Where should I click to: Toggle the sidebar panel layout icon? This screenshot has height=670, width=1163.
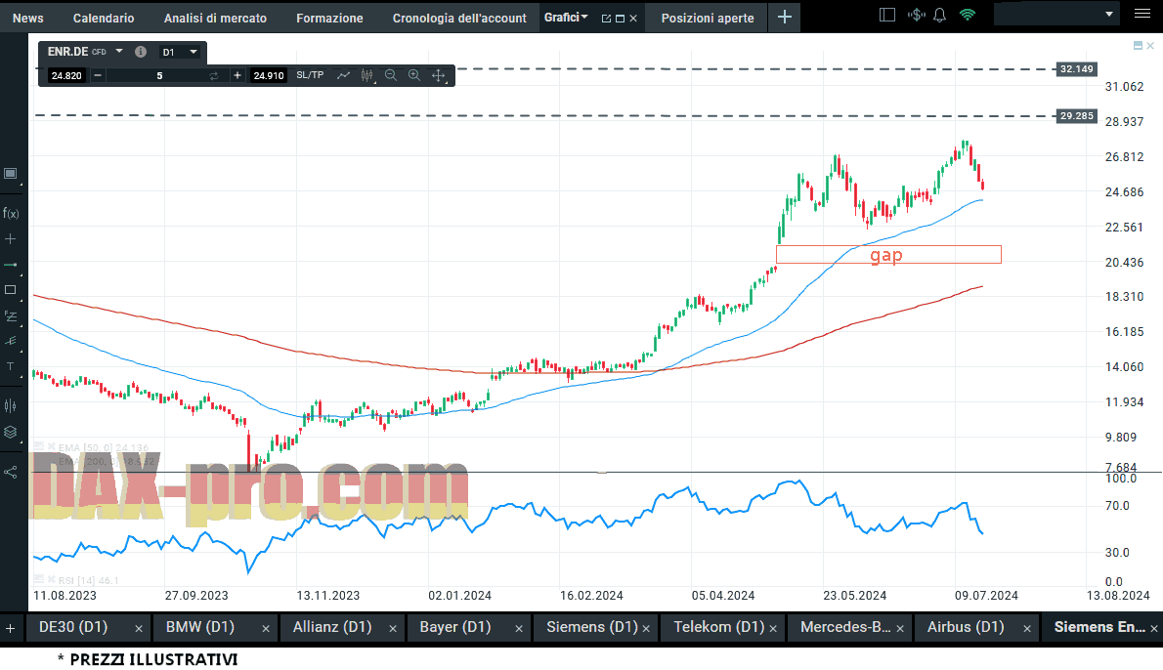tap(887, 15)
